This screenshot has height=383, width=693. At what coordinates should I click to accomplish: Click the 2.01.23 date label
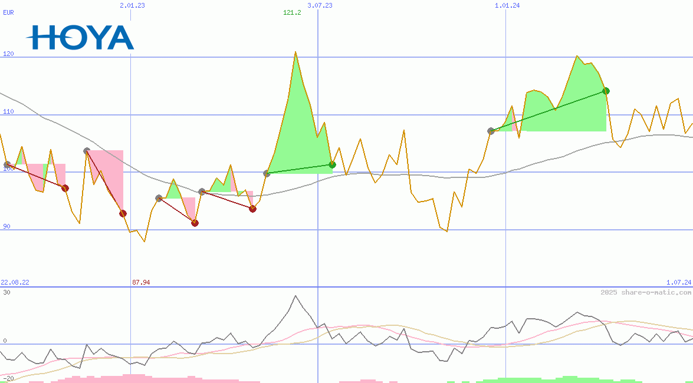pos(132,5)
